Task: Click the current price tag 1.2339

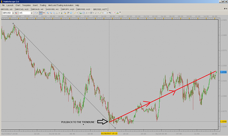Action: 224,72
